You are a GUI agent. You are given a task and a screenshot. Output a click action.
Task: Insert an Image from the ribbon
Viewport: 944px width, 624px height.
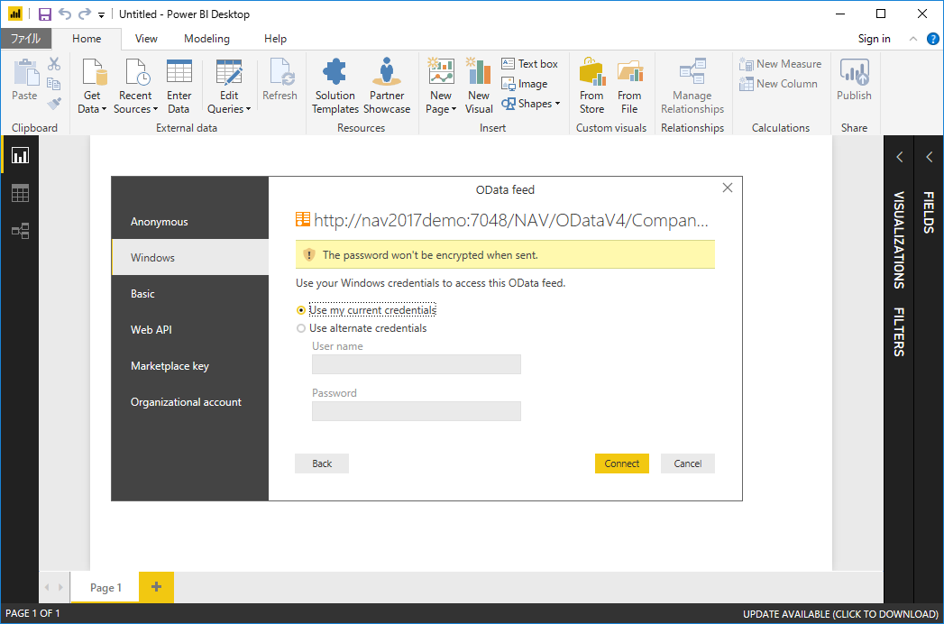pos(525,84)
